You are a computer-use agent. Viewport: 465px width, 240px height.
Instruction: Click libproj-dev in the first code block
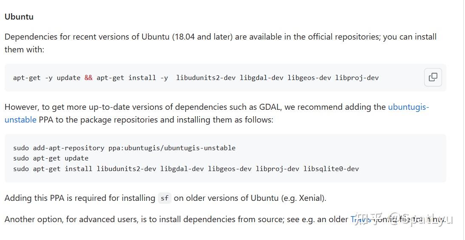pyautogui.click(x=357, y=77)
